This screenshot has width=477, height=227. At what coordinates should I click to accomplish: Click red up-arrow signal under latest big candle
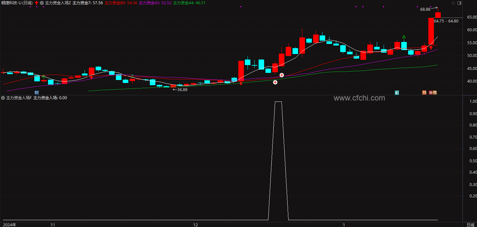(x=431, y=47)
